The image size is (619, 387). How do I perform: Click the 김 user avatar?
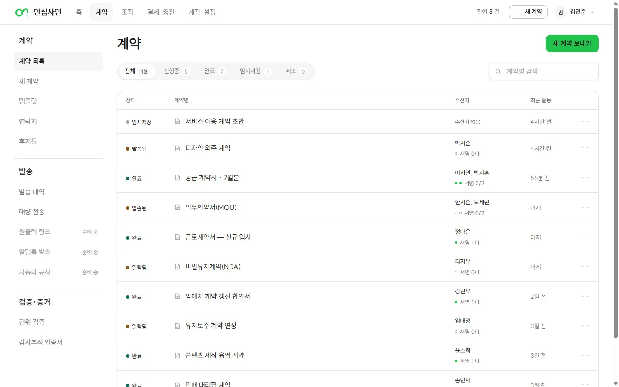(561, 12)
